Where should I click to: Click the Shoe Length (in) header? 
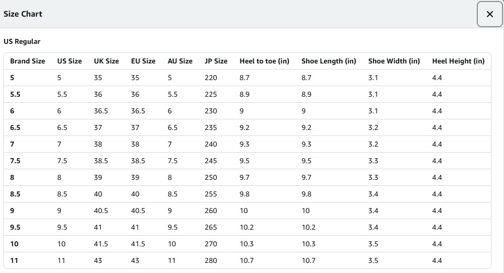(329, 61)
